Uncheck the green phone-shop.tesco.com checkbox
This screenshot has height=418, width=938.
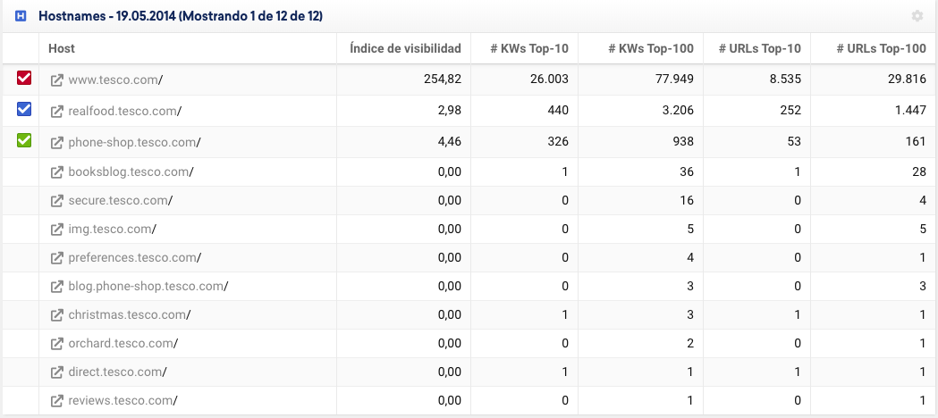pos(24,140)
